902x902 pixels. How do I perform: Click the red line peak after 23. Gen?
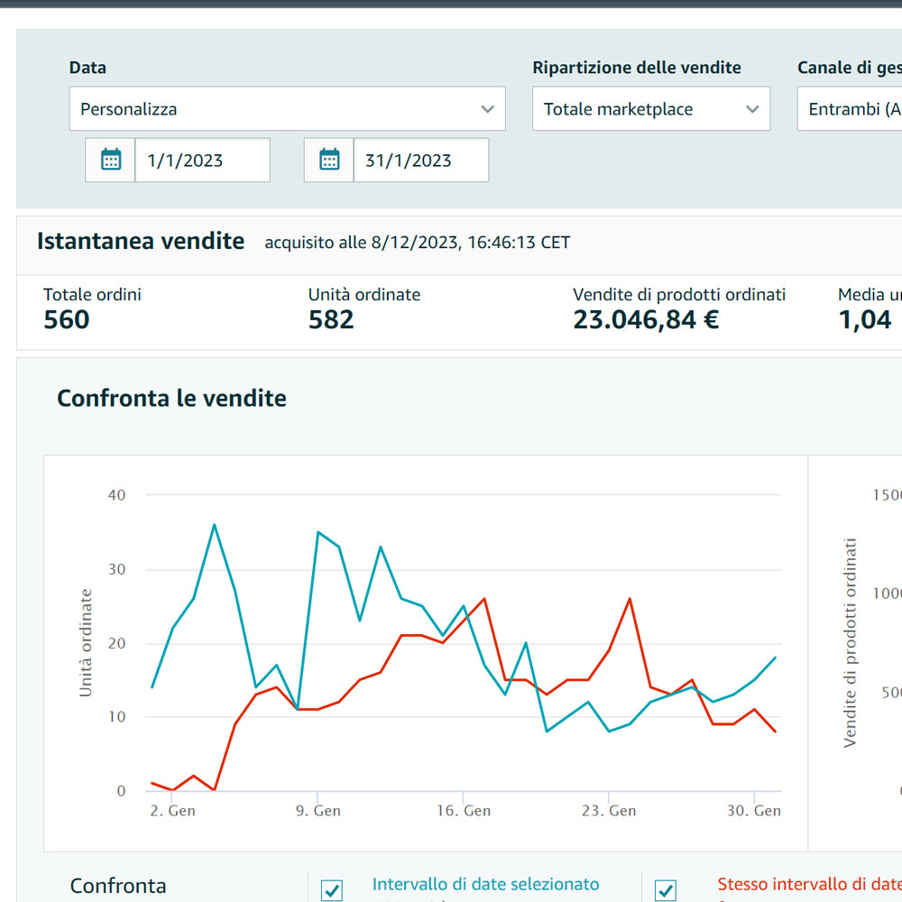tap(629, 598)
